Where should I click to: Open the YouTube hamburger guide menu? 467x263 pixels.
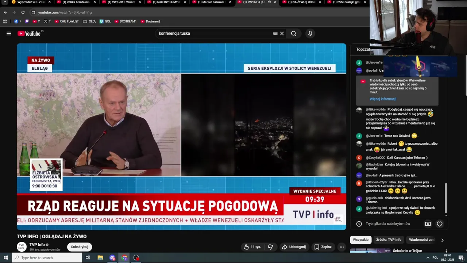coord(9,34)
